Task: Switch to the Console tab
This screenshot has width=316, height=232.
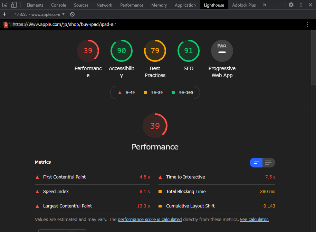Action: 58,5
